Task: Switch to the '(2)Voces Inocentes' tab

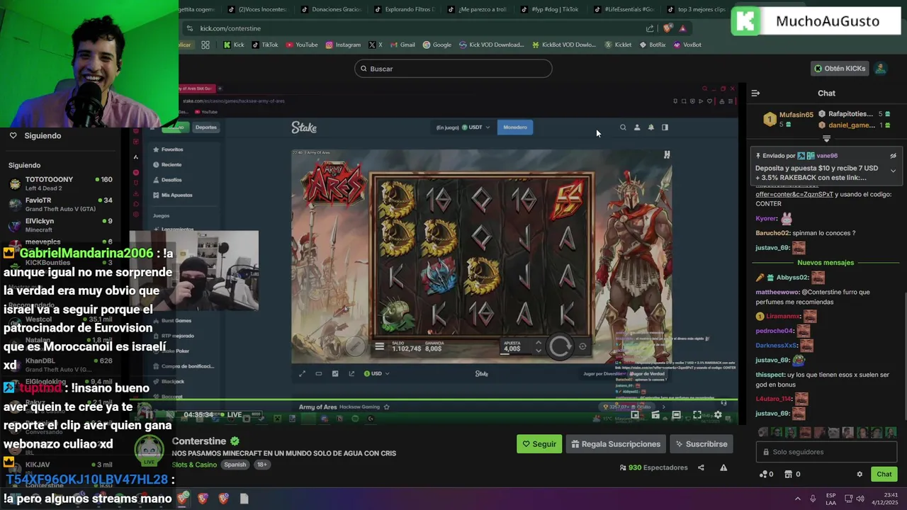Action: 257,9
